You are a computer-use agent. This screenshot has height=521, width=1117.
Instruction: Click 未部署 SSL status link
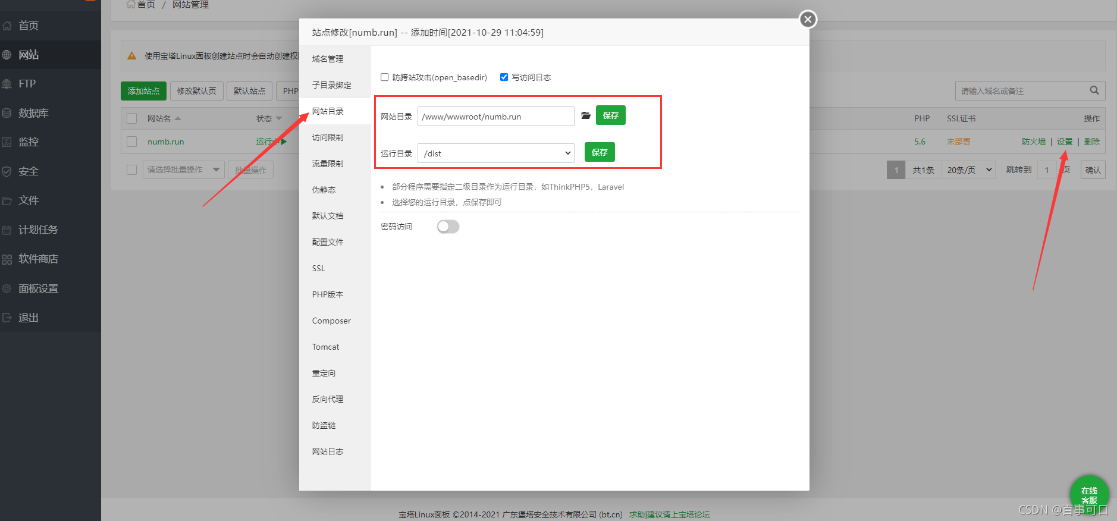[x=959, y=142]
